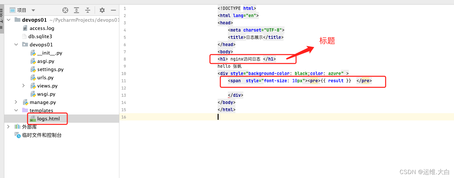This screenshot has width=454, height=178.
Task: Open settings.py from the project tree
Action: coord(50,69)
